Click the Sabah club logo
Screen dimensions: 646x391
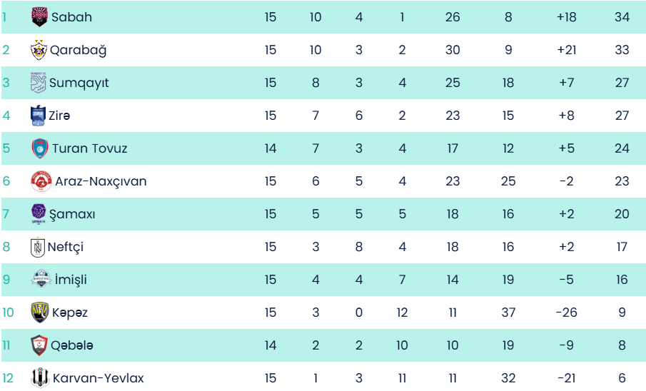point(39,17)
